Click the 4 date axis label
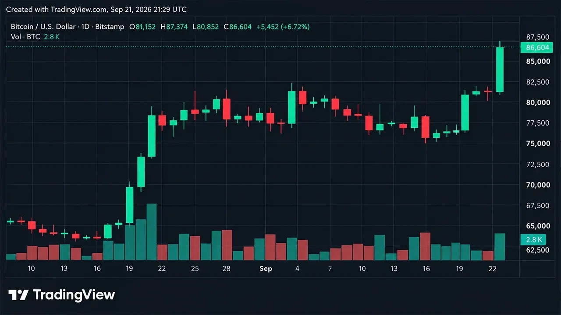 pos(298,269)
